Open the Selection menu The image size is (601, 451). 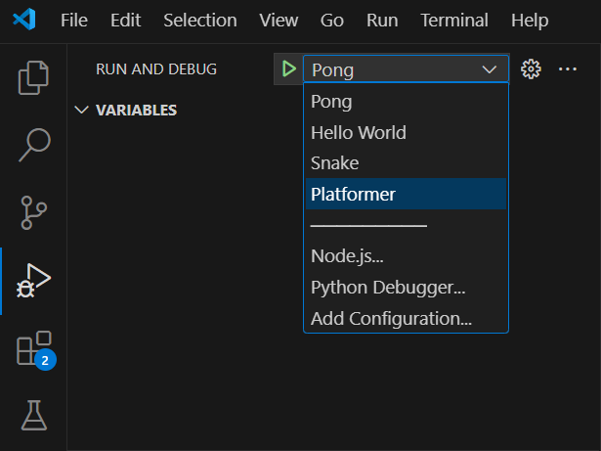(200, 20)
